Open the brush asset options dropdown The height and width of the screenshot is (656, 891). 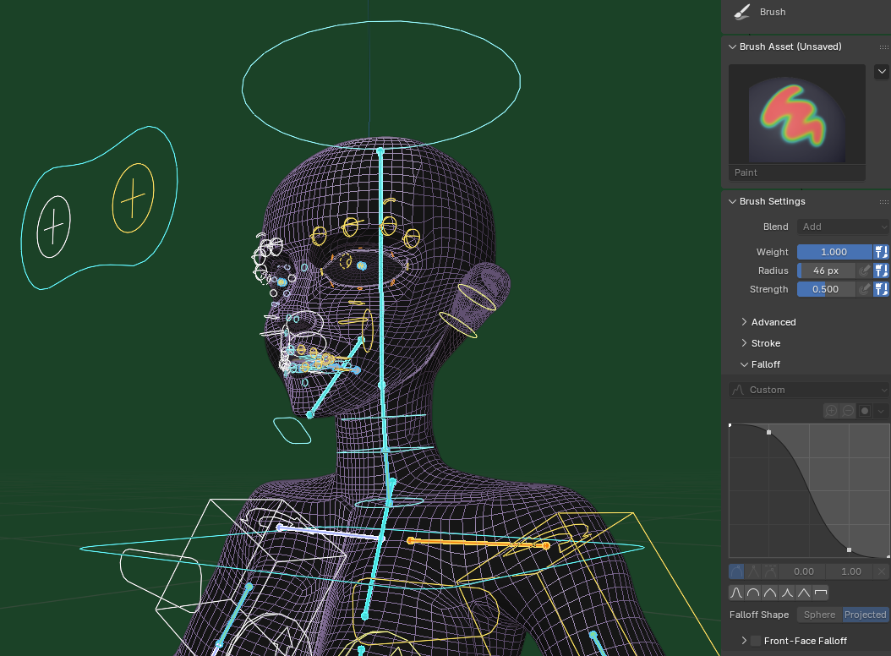coord(881,72)
